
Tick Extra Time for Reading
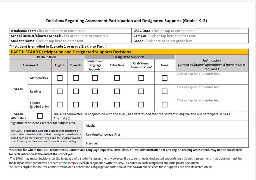pyautogui.click(x=117, y=91)
